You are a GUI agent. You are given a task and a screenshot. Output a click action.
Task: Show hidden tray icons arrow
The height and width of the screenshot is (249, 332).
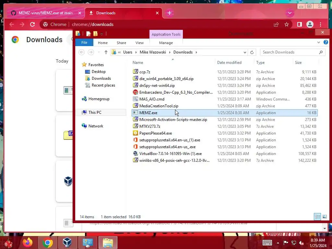(x=278, y=243)
